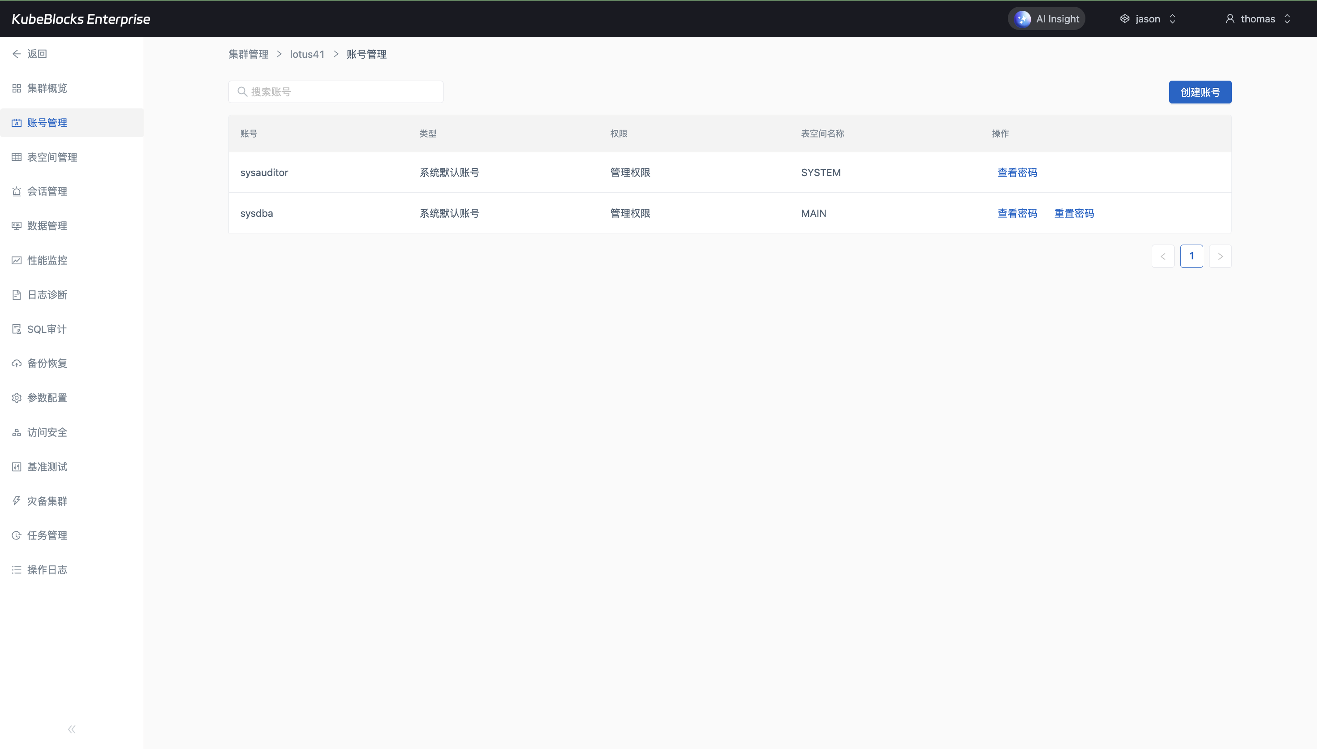Open 操作日志 menu item
Image resolution: width=1317 pixels, height=749 pixels.
47,570
